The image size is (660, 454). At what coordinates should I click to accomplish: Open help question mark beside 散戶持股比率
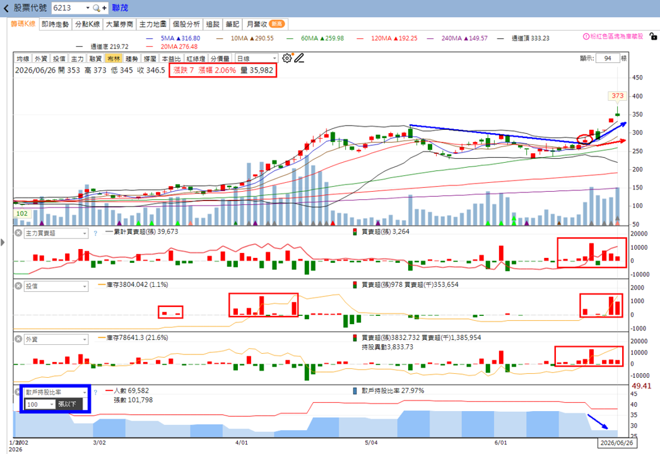(x=95, y=392)
